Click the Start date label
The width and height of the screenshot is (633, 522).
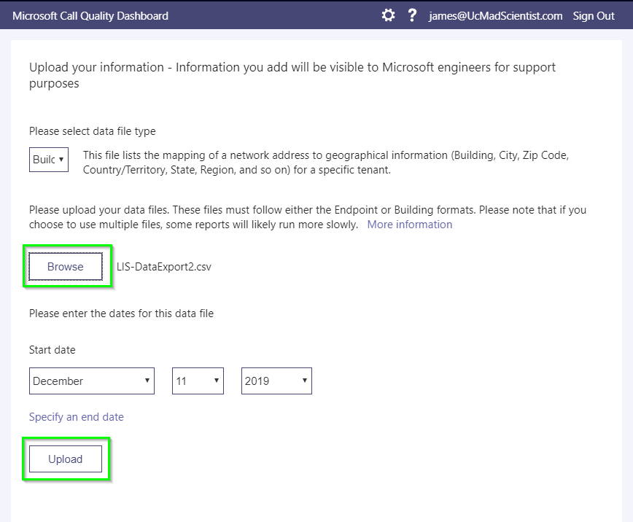tap(52, 350)
